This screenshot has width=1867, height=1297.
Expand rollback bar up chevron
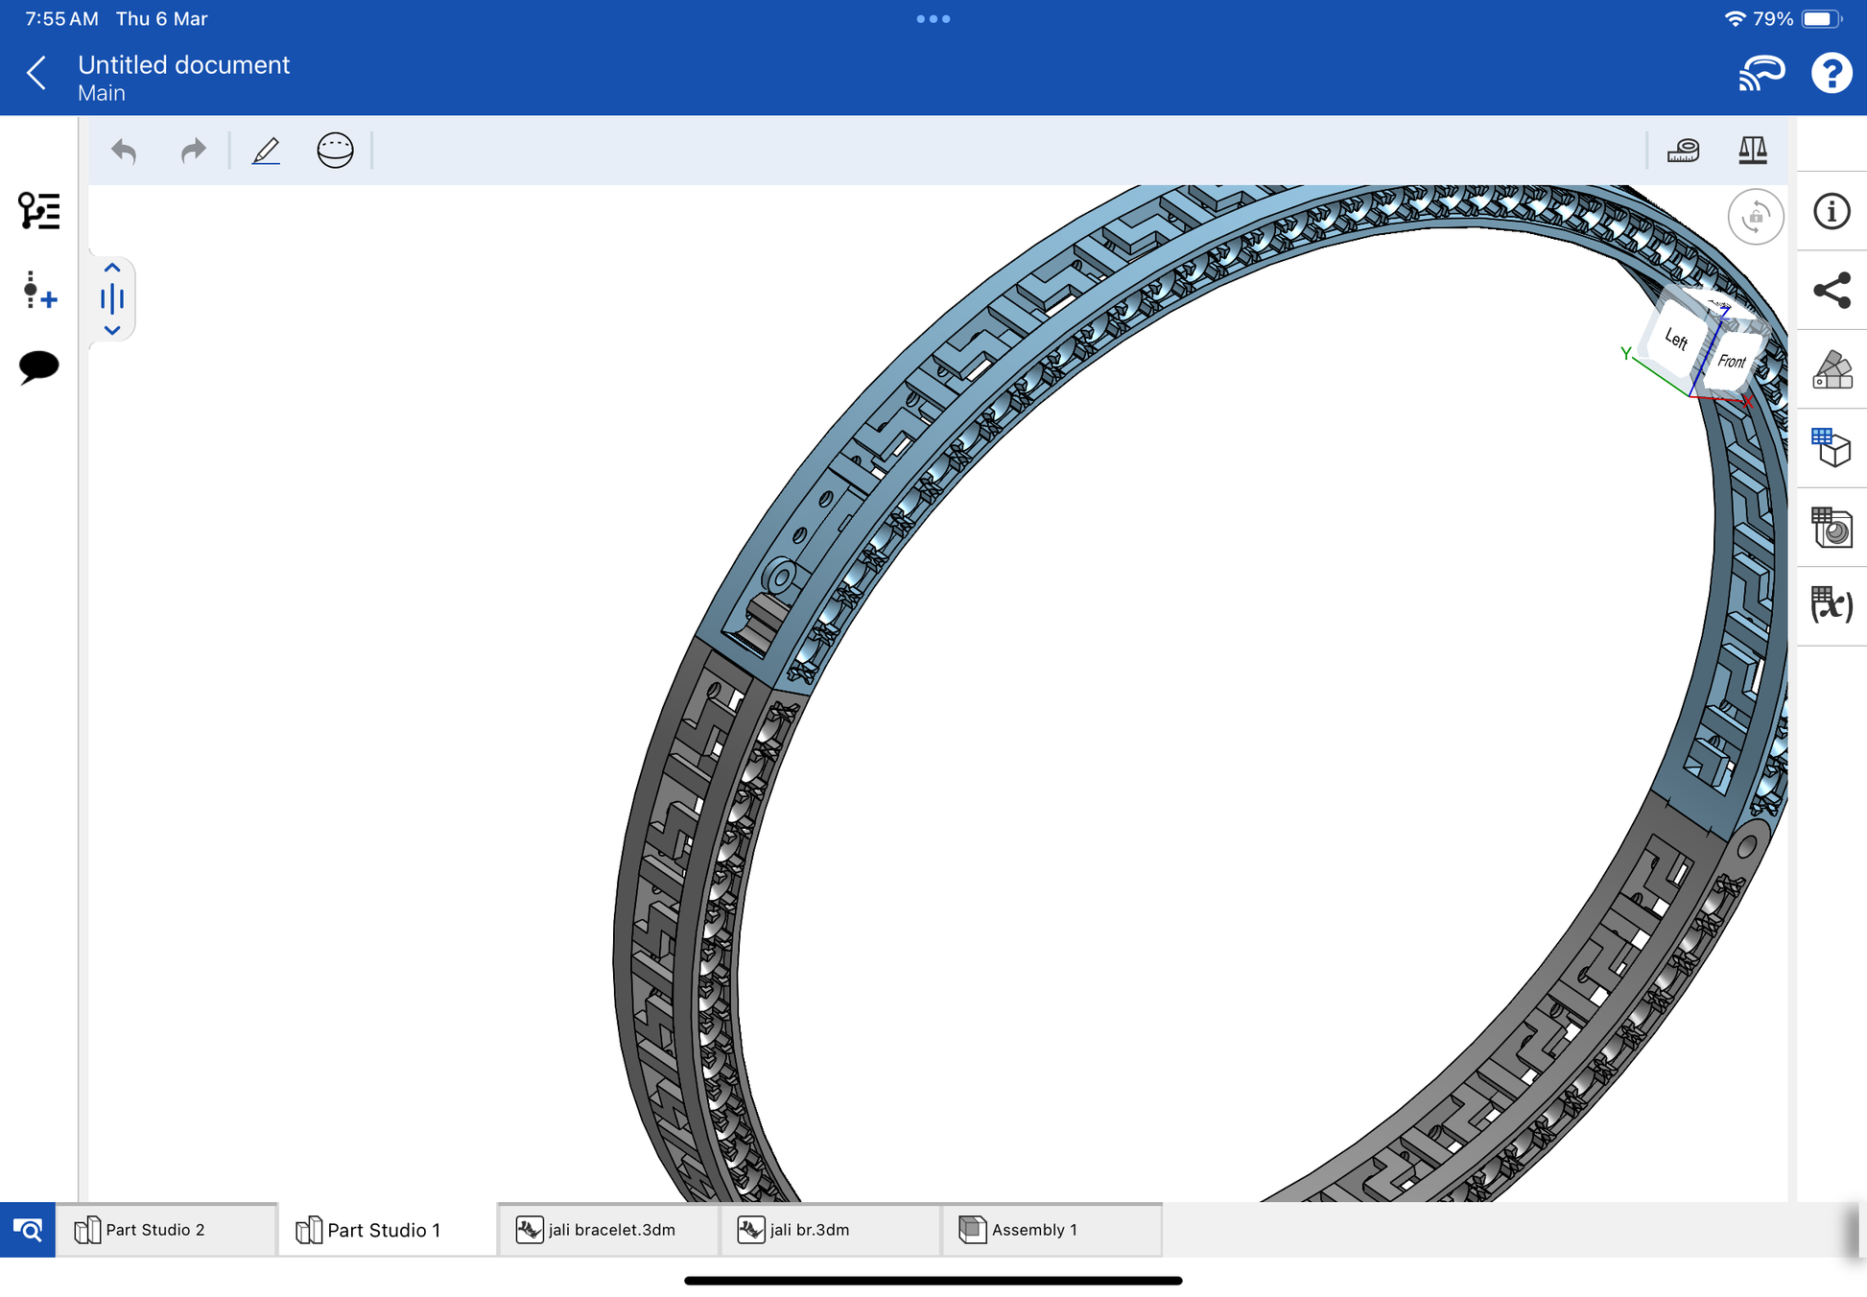point(112,268)
